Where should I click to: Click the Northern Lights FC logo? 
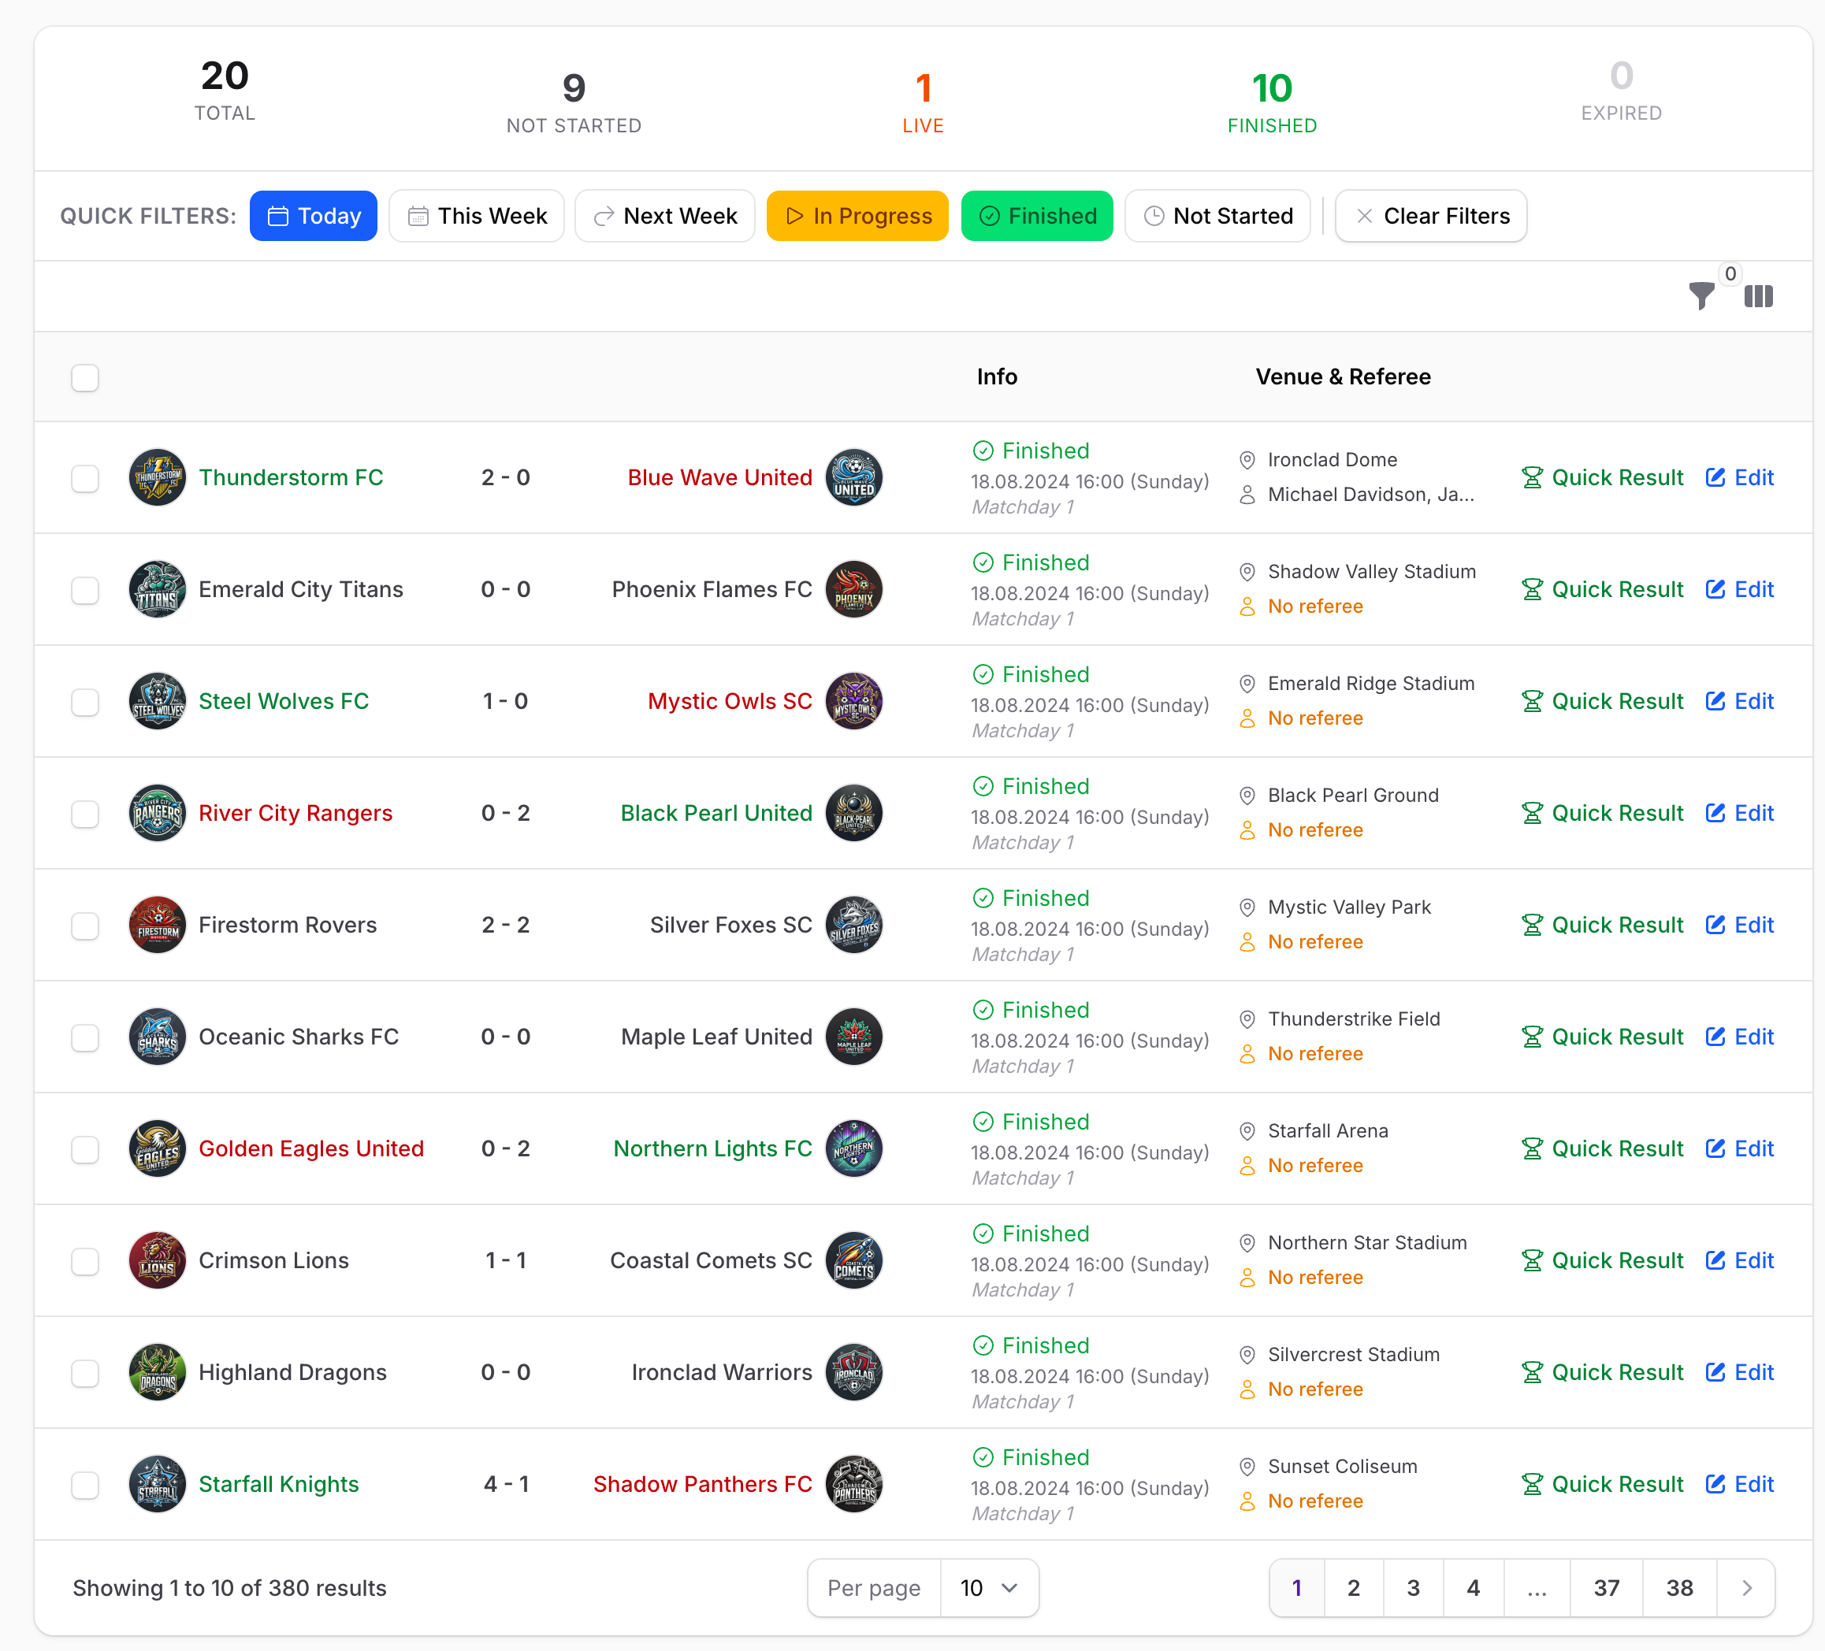[x=853, y=1148]
